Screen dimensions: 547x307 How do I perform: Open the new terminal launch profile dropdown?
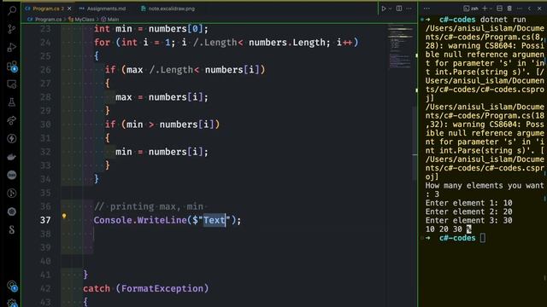click(x=491, y=9)
